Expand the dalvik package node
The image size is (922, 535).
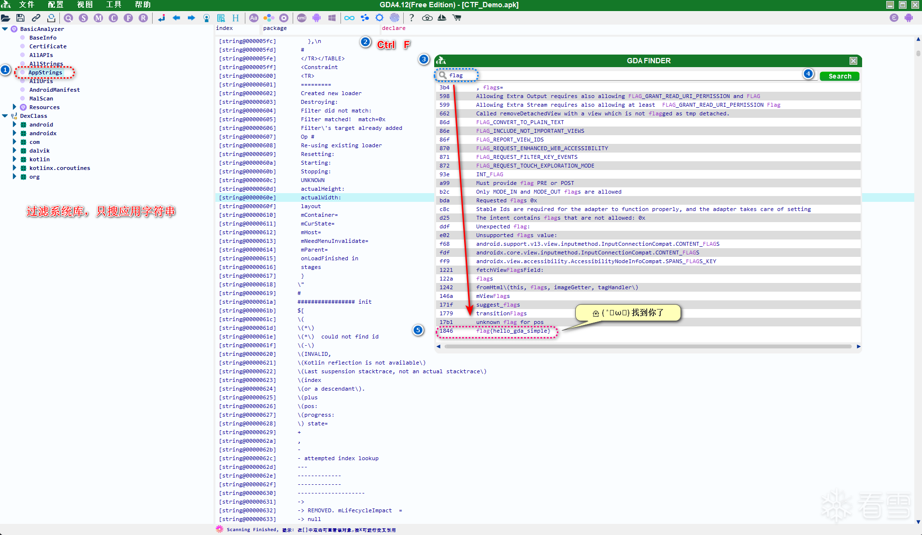click(14, 151)
